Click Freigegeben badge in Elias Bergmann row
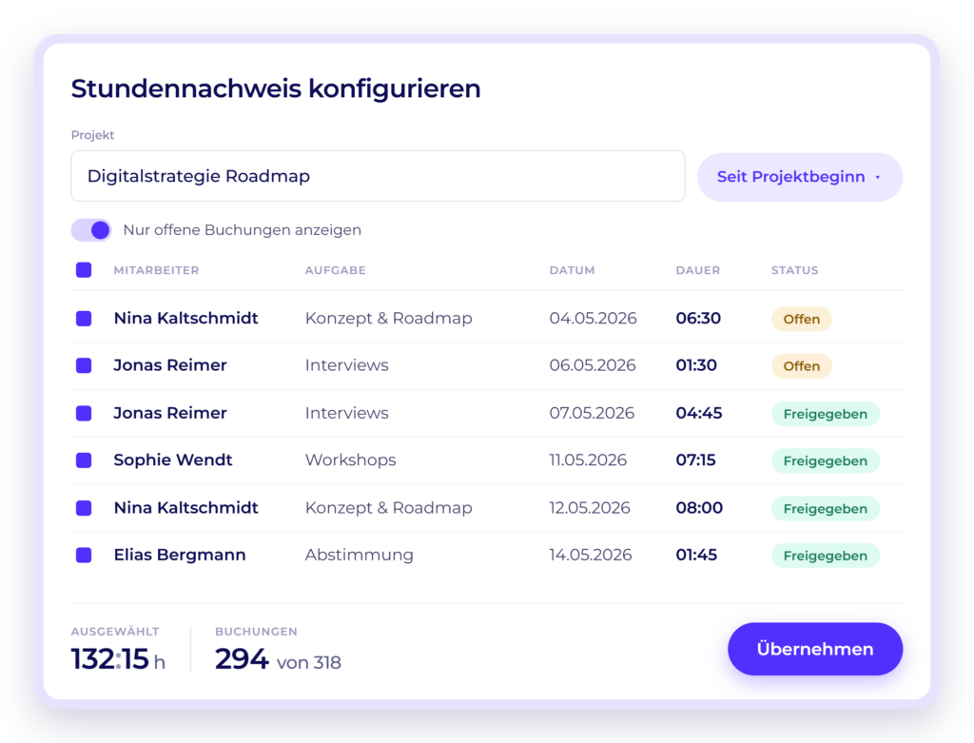Screen dimensions: 974x743 (x=826, y=556)
